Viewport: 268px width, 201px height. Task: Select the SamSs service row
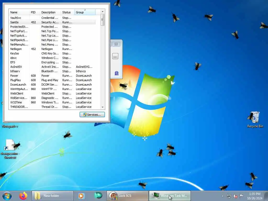point(52,22)
